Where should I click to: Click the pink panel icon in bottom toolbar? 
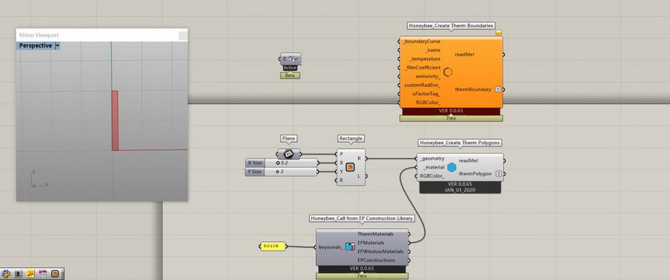[x=43, y=274]
